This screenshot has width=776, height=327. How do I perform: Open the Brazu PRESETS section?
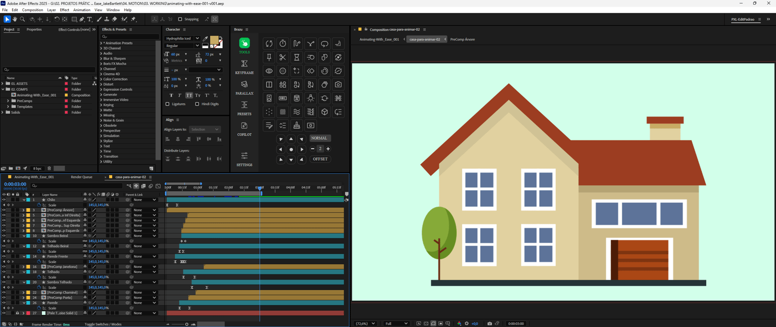point(245,108)
